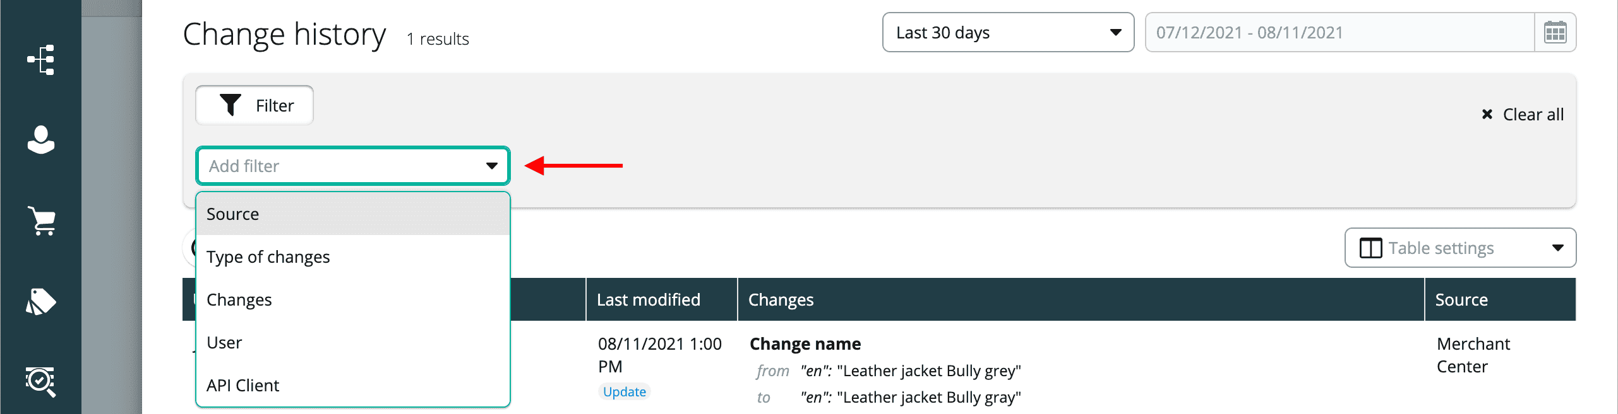Image resolution: width=1618 pixels, height=414 pixels.
Task: Expand the Table settings dropdown
Action: (x=1460, y=248)
